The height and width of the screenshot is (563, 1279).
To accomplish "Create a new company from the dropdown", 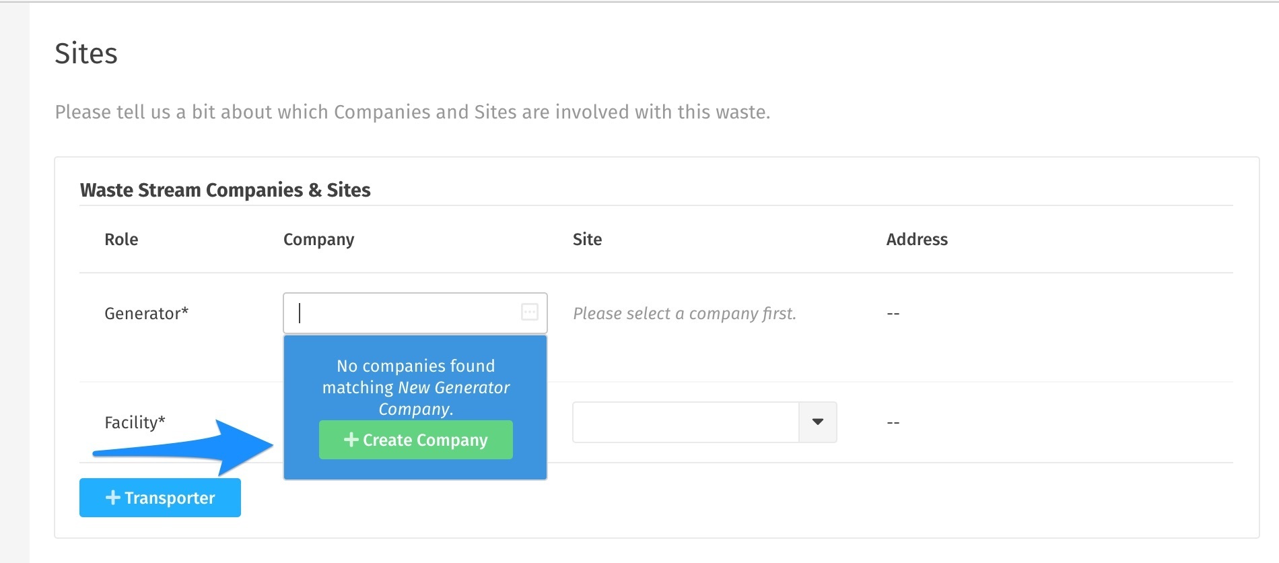I will (x=416, y=440).
